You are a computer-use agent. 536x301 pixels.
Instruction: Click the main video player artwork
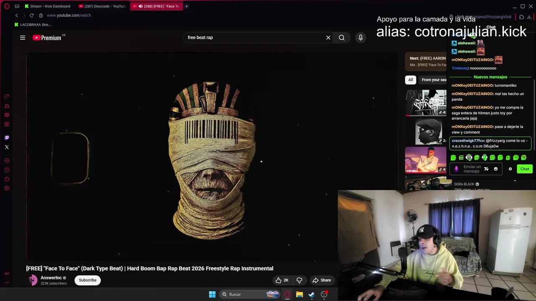coord(211,157)
